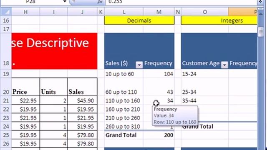Select column K header
The image size is (267, 150).
click(101, 12)
